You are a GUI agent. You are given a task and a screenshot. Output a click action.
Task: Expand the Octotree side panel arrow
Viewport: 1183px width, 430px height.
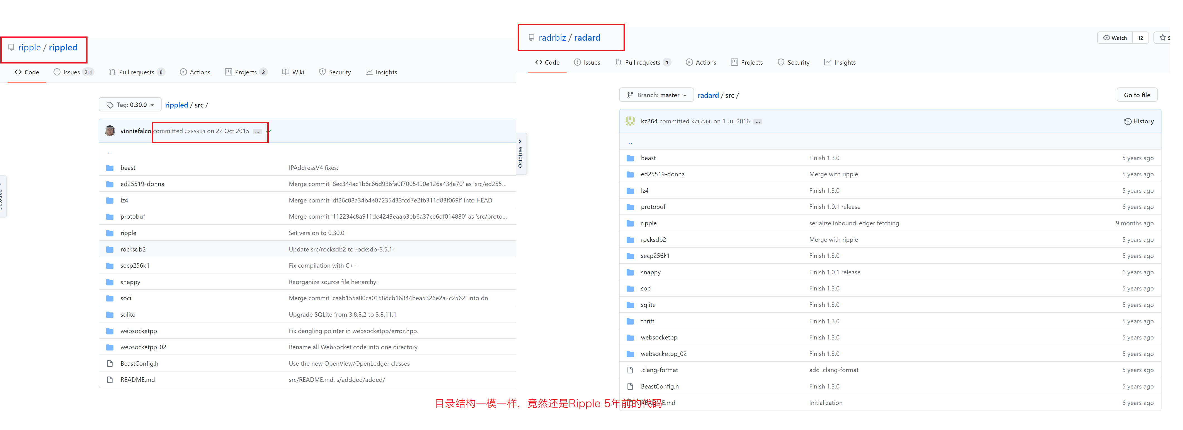[x=520, y=141]
